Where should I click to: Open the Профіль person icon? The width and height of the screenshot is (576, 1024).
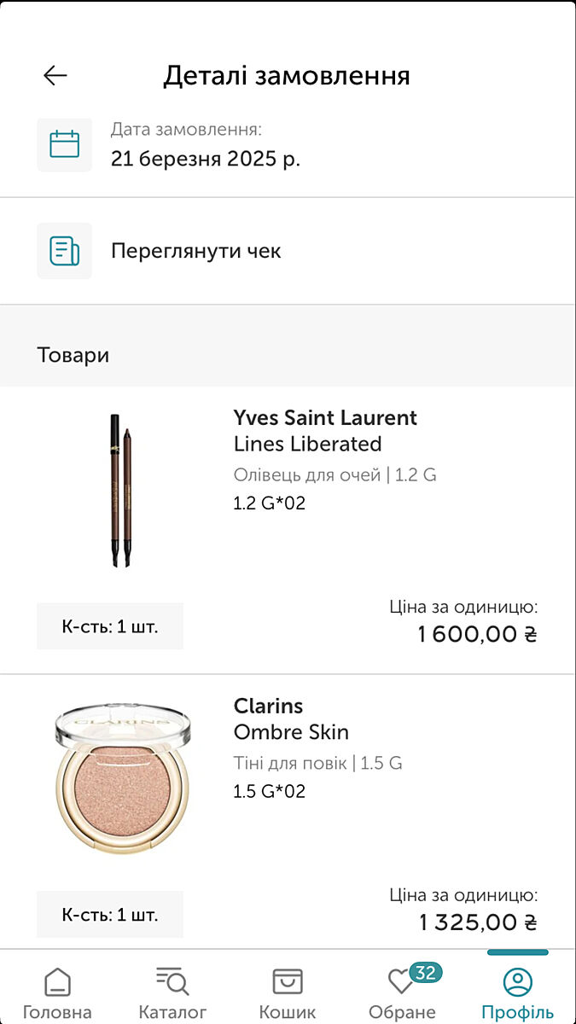[517, 982]
